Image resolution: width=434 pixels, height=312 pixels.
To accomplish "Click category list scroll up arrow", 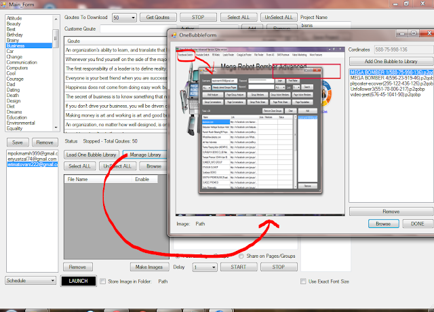I will [56, 19].
